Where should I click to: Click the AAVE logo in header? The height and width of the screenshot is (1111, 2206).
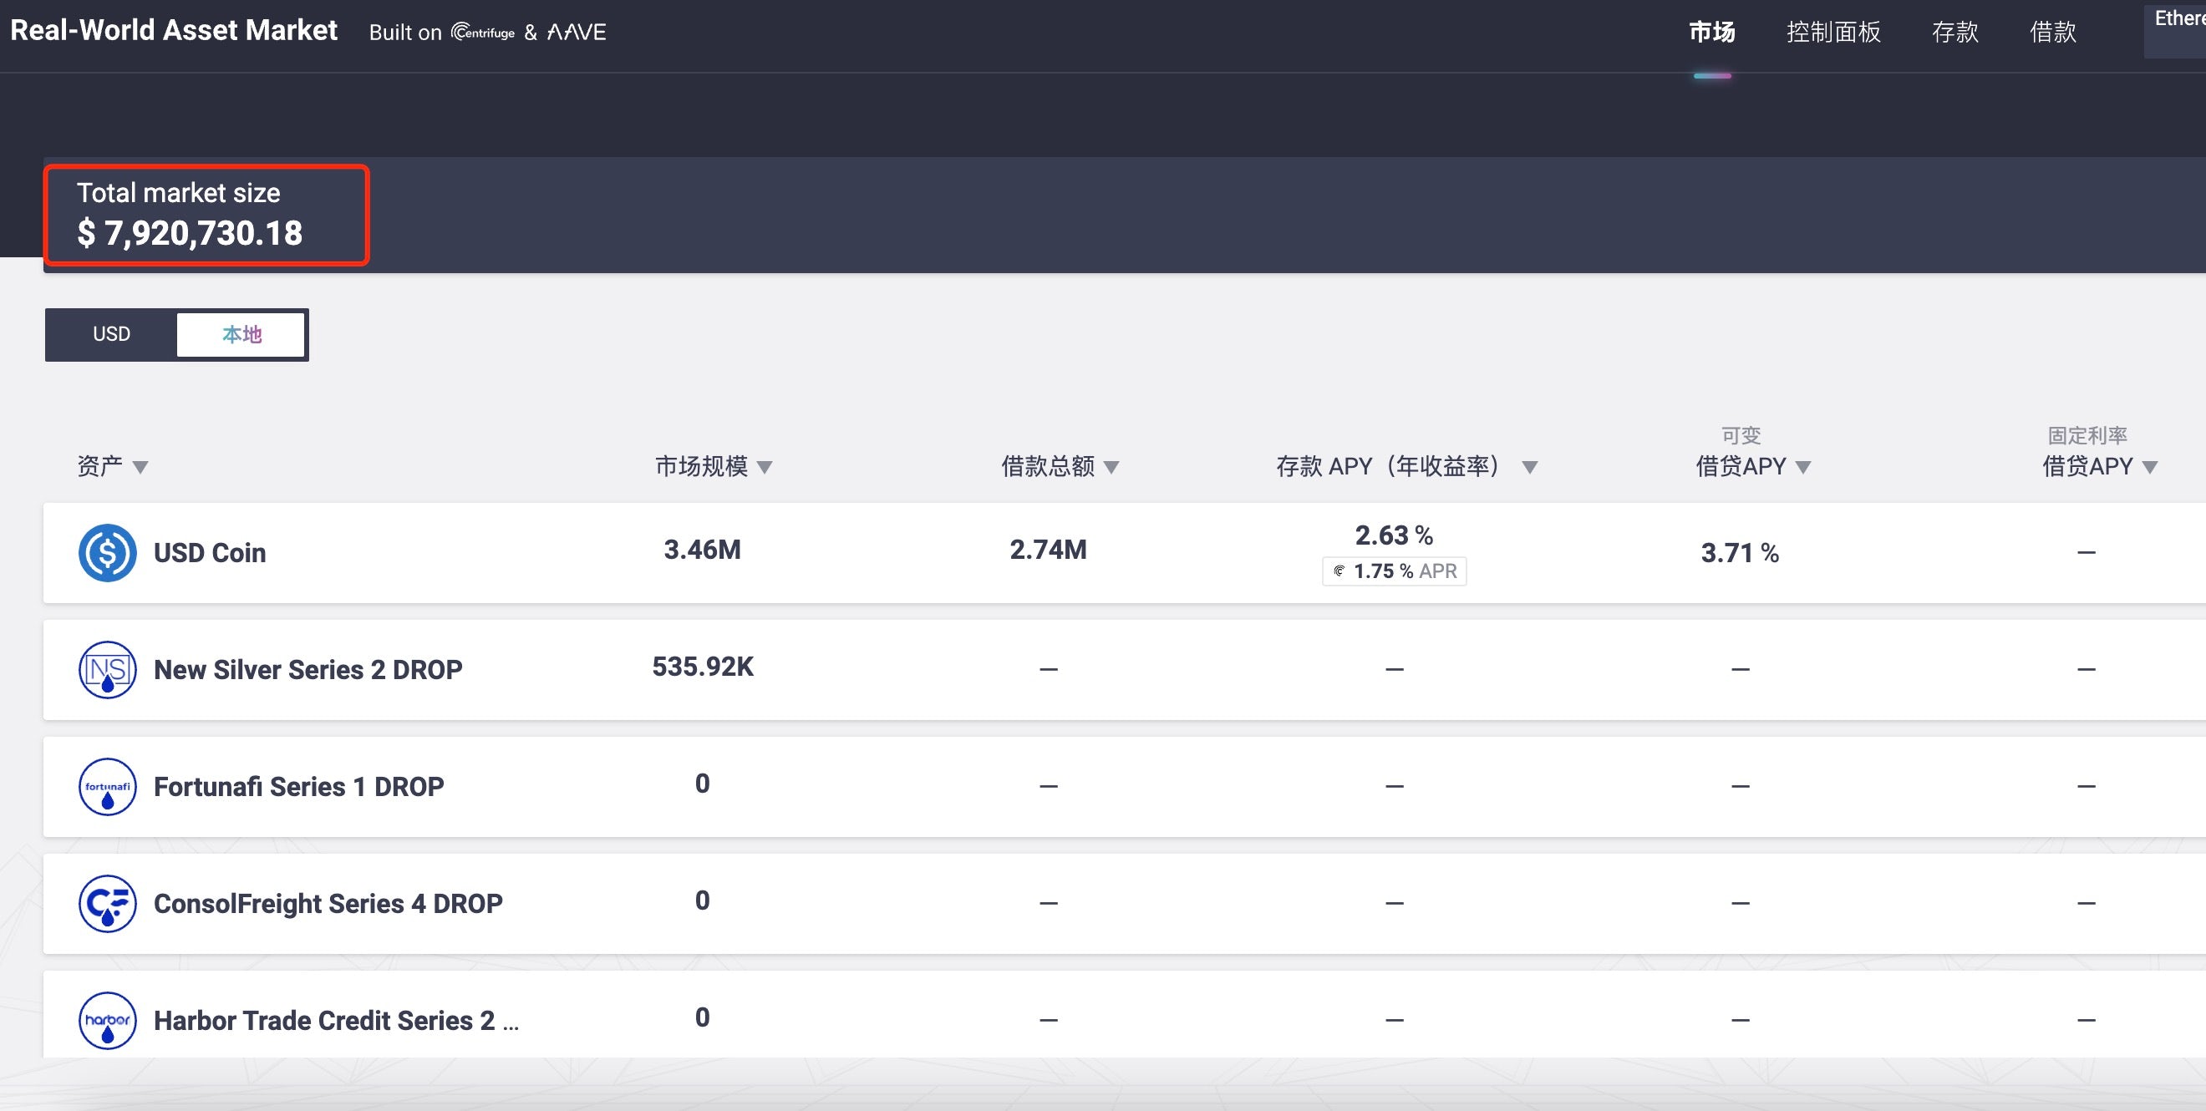577,33
